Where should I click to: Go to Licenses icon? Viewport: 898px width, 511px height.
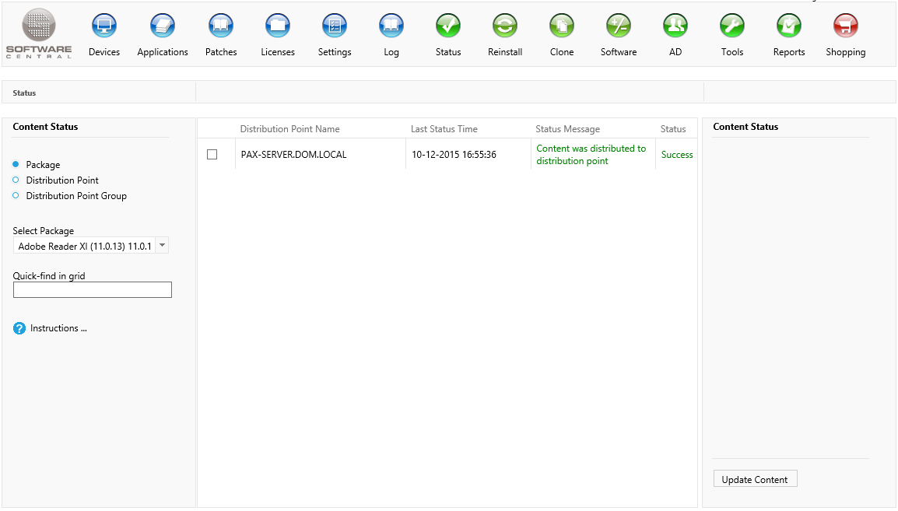point(278,26)
